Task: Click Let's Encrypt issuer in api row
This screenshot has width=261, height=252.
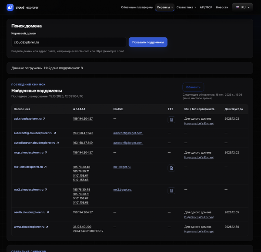Action: [199, 124]
